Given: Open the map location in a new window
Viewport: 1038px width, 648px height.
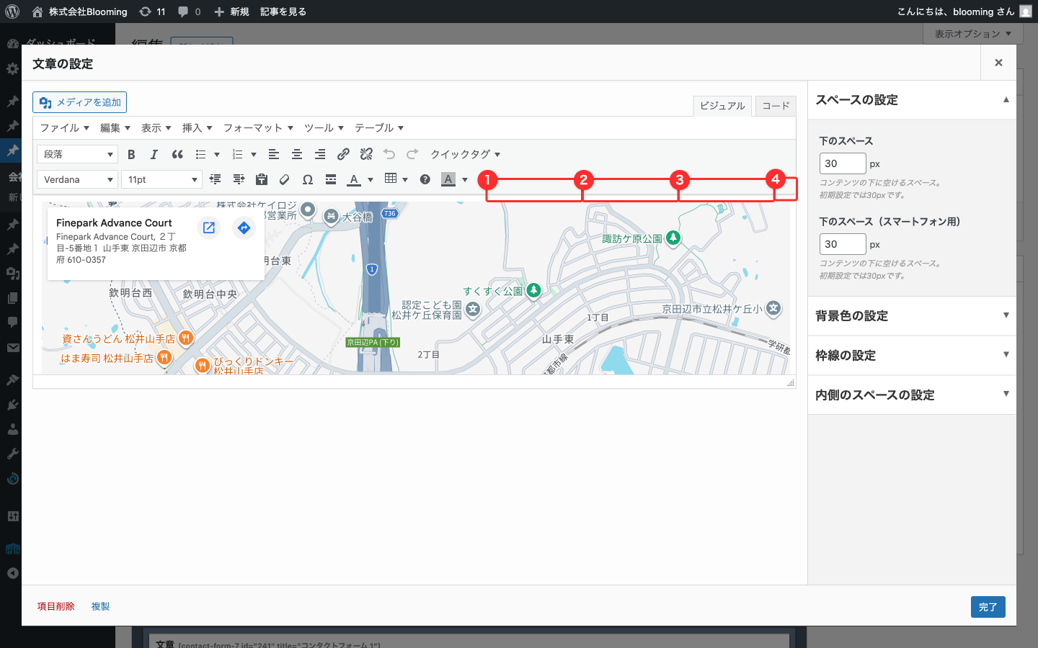Looking at the screenshot, I should [209, 228].
